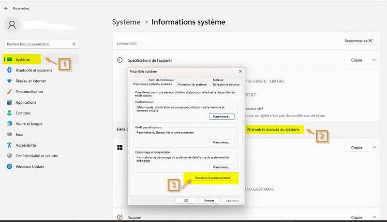The height and width of the screenshot is (222, 387).
Task: Click the Comptes person icon
Action: click(x=9, y=113)
